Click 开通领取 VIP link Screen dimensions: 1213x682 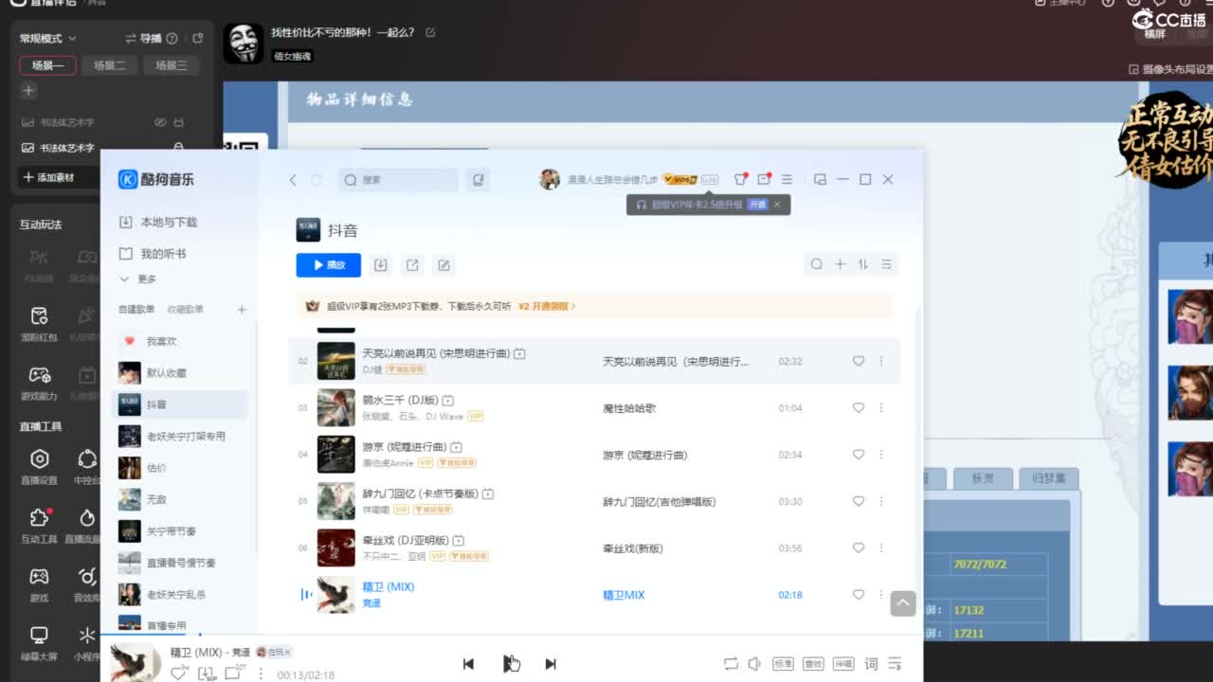(547, 307)
